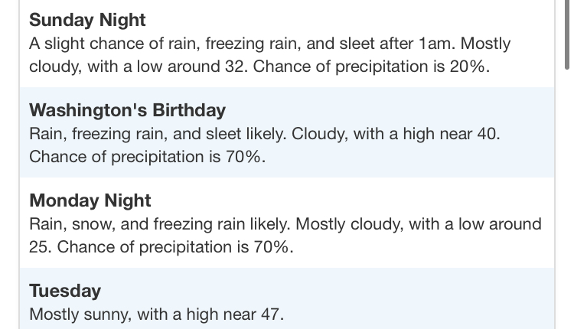574x329 pixels.
Task: Click "sleet" in the Sunday Night description
Action: pyautogui.click(x=352, y=44)
